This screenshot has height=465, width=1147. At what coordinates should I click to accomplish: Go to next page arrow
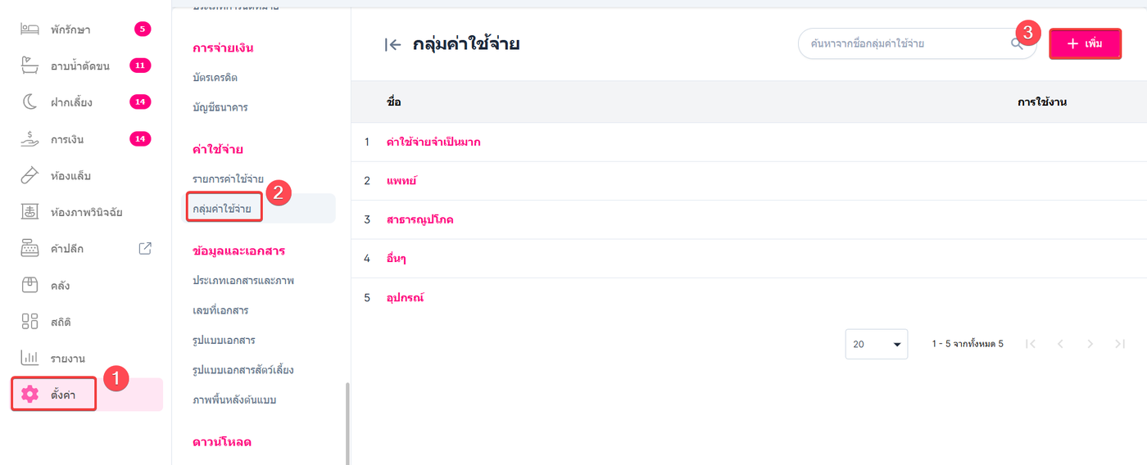tap(1090, 344)
